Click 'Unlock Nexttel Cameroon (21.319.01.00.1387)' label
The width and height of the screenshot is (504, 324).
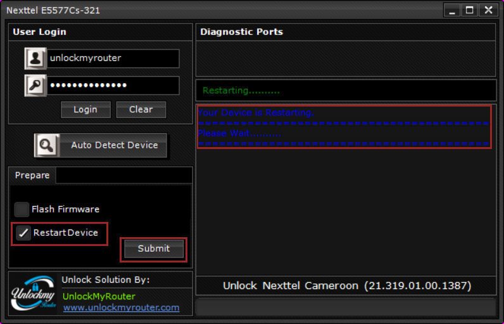[x=347, y=286]
